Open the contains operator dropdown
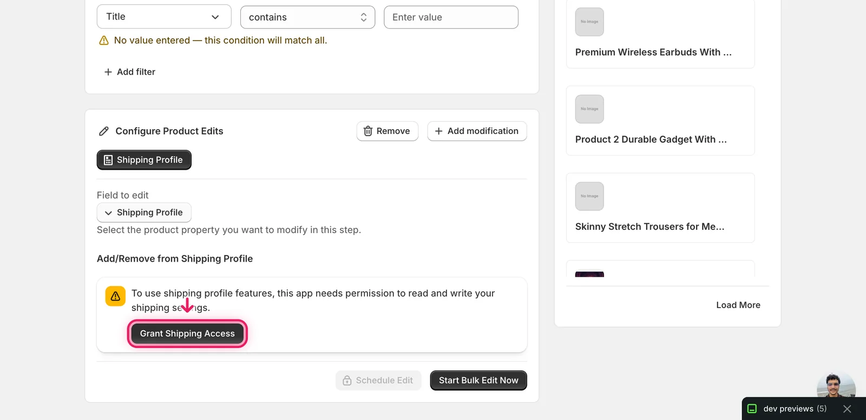This screenshot has width=866, height=420. click(307, 17)
